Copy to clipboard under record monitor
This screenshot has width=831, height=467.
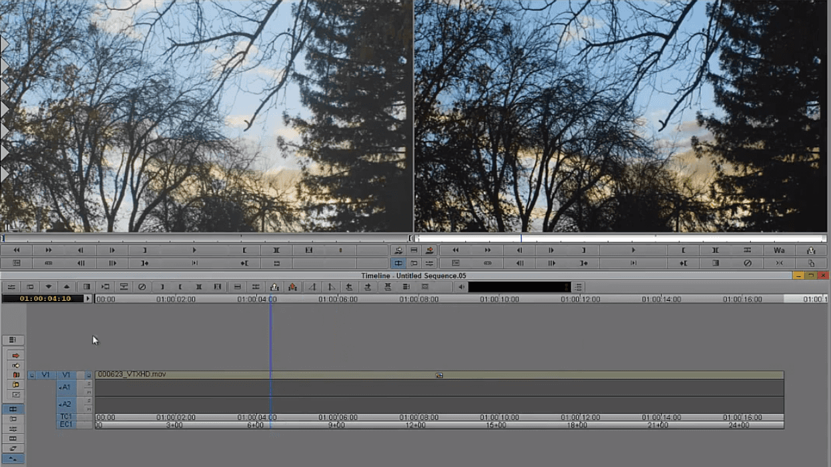pyautogui.click(x=811, y=263)
